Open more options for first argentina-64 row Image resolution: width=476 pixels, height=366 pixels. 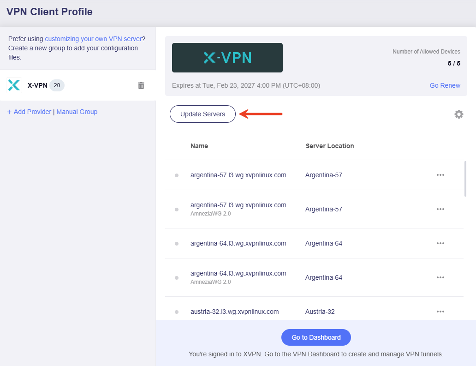click(x=440, y=243)
